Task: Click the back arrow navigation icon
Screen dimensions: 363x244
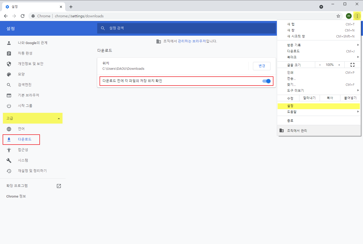Action: [x=6, y=16]
